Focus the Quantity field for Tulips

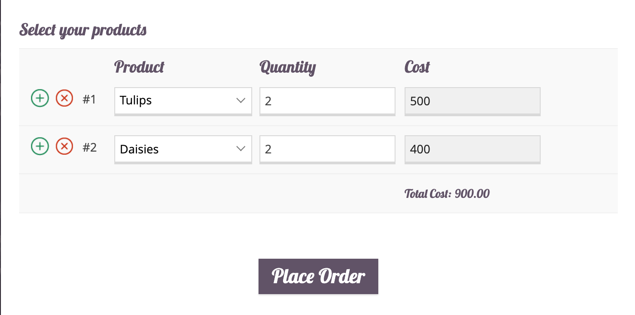click(327, 100)
